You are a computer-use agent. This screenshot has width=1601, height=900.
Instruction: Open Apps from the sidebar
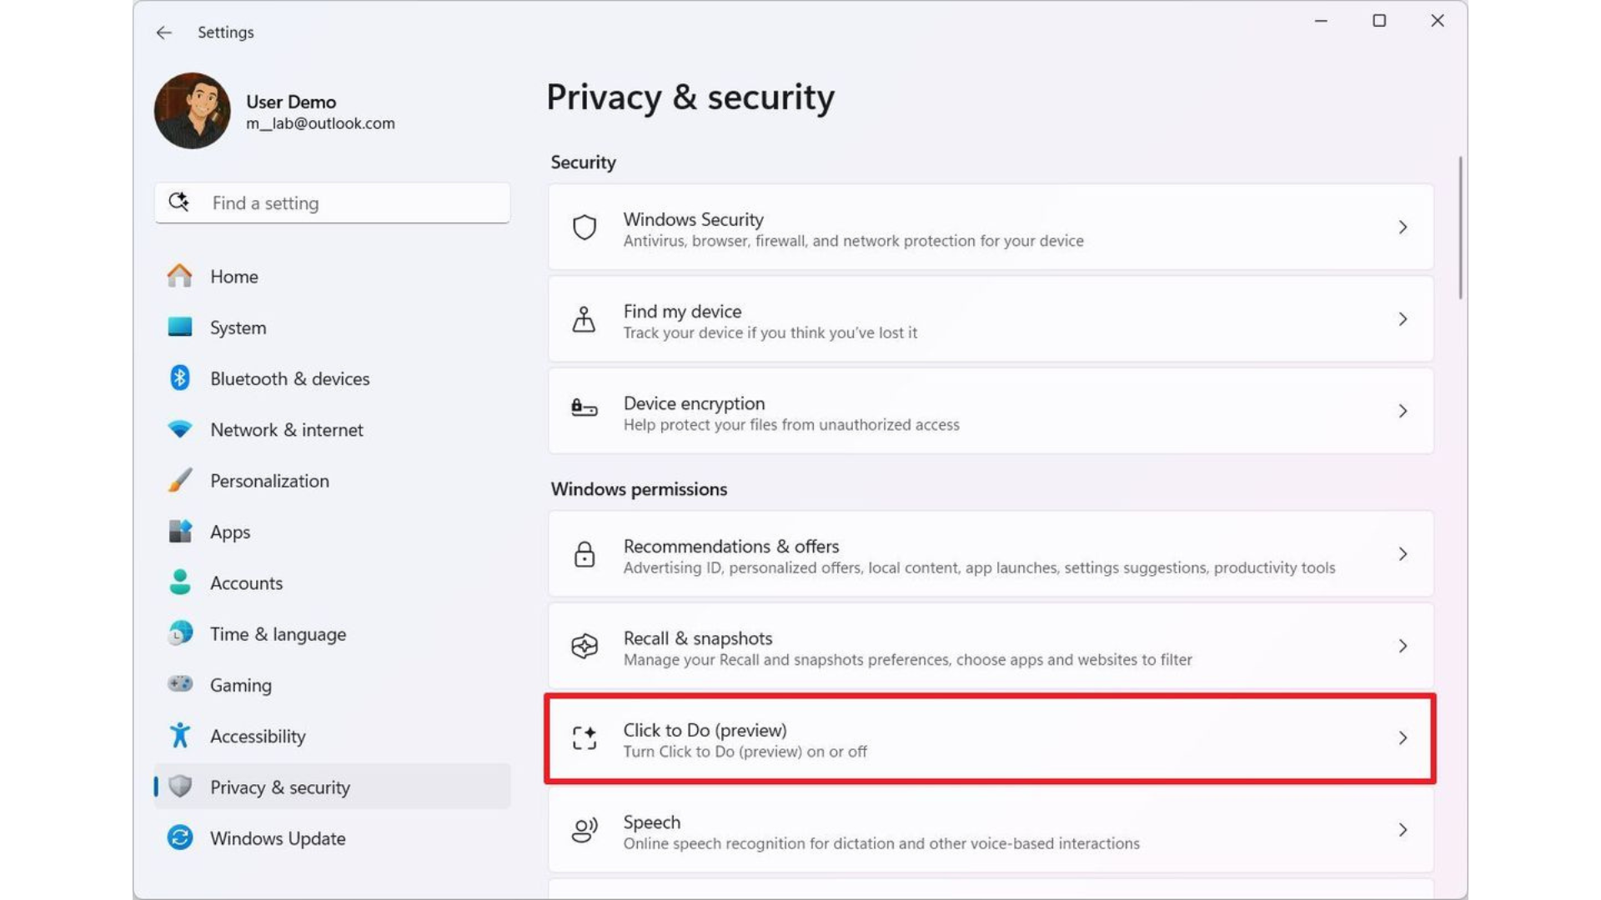click(230, 532)
